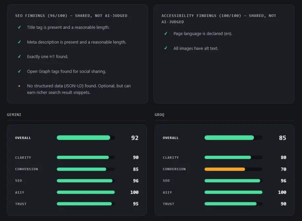Click the checkmark beside All images have alt text
The image size is (302, 221).
[x=166, y=48]
